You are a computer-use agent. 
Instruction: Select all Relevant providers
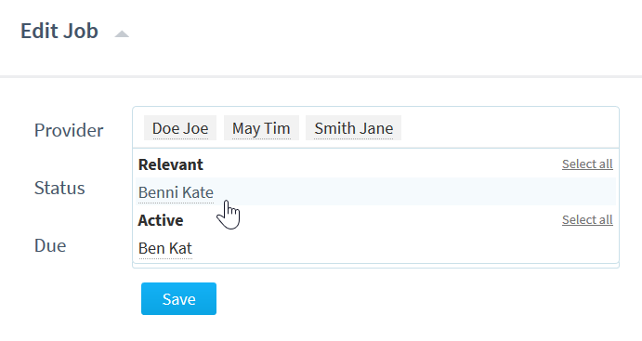587,164
